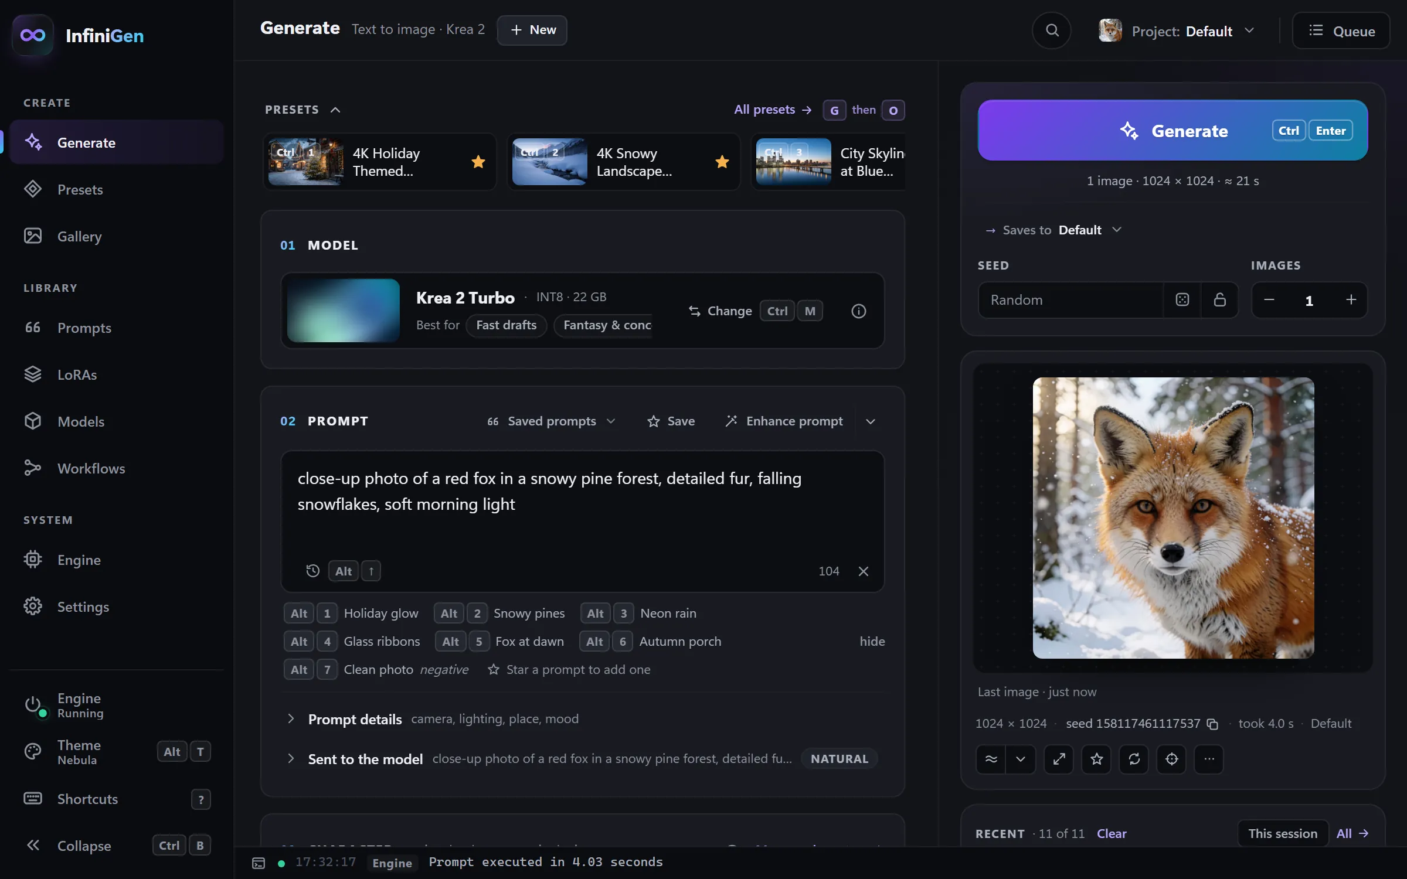Toggle the seed lock icon
The height and width of the screenshot is (879, 1407).
(x=1219, y=299)
